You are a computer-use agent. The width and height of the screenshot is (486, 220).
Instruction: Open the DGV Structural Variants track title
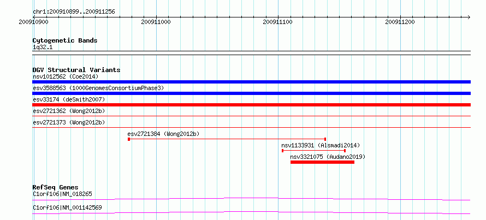tap(76, 70)
